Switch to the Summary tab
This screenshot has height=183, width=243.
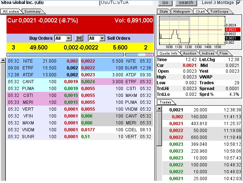[32, 12]
